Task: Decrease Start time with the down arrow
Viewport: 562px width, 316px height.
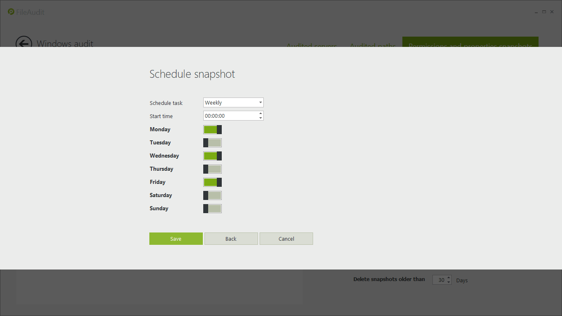Action: point(260,118)
